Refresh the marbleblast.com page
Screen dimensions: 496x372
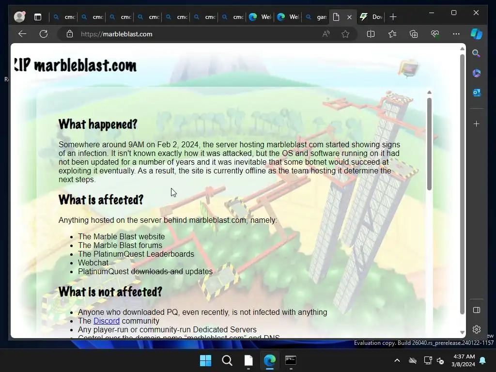point(44,34)
